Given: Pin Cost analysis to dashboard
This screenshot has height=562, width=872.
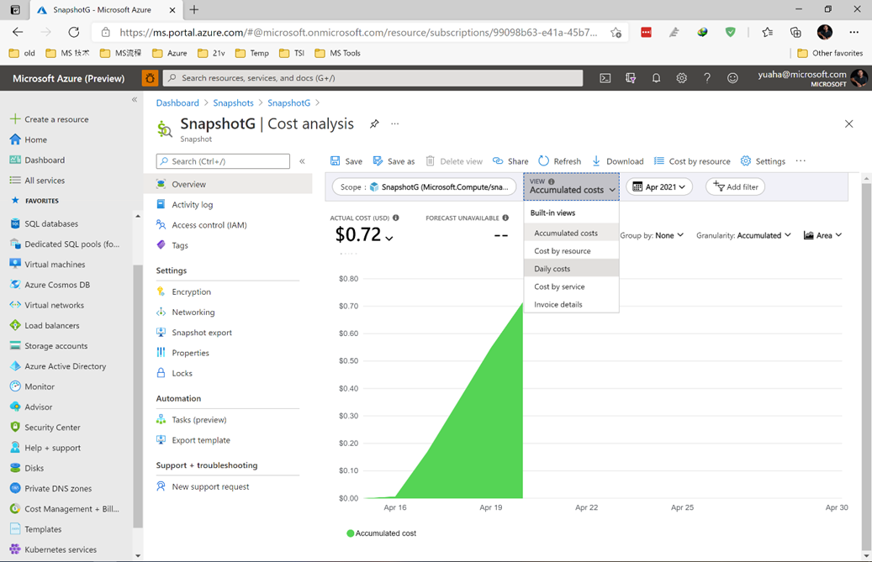Looking at the screenshot, I should pyautogui.click(x=374, y=123).
